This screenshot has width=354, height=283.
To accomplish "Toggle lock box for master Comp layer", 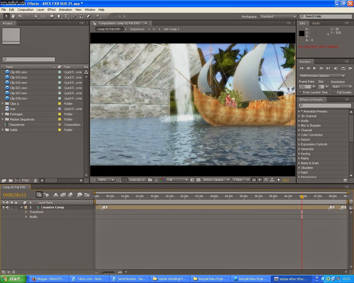I will (16, 207).
